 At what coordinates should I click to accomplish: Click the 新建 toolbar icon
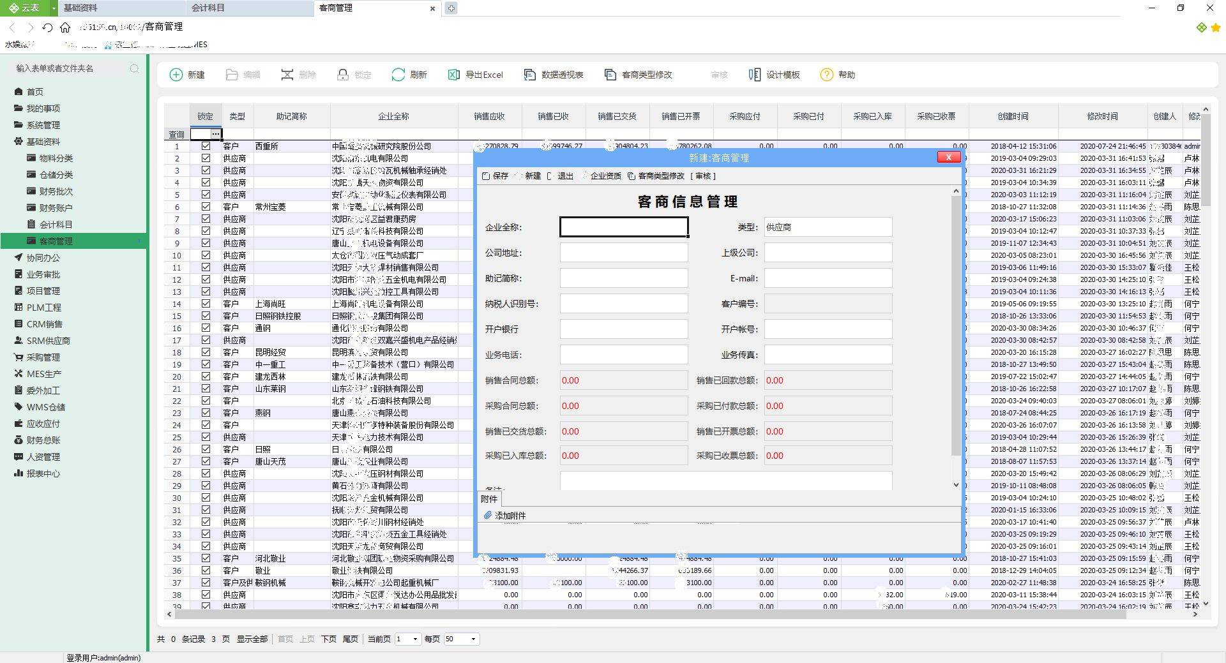(176, 75)
